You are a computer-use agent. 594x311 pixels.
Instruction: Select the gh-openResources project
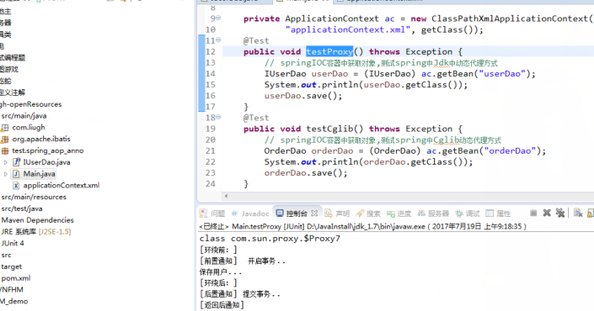30,104
